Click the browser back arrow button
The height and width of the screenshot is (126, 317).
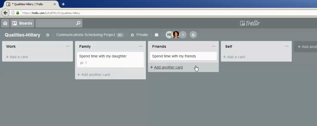(5, 13)
